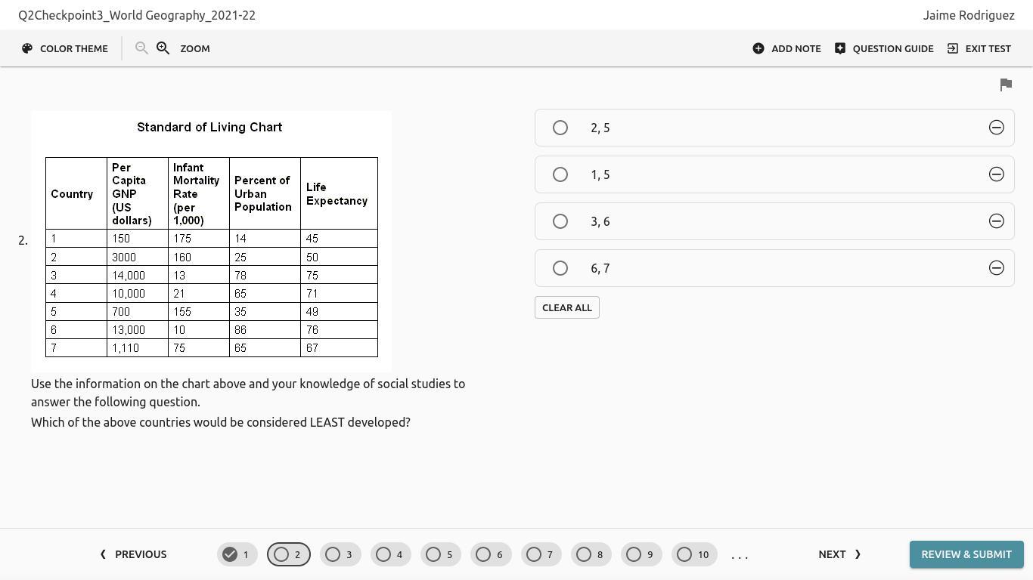Click the zoom out magnifier icon
This screenshot has width=1033, height=580.
click(141, 48)
